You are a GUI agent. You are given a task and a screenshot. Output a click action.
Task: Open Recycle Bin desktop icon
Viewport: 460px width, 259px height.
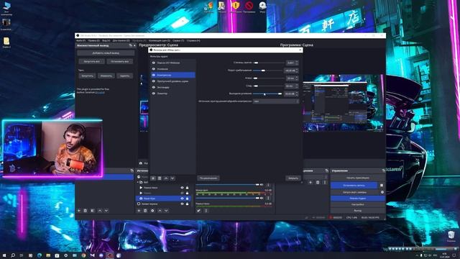[451, 236]
